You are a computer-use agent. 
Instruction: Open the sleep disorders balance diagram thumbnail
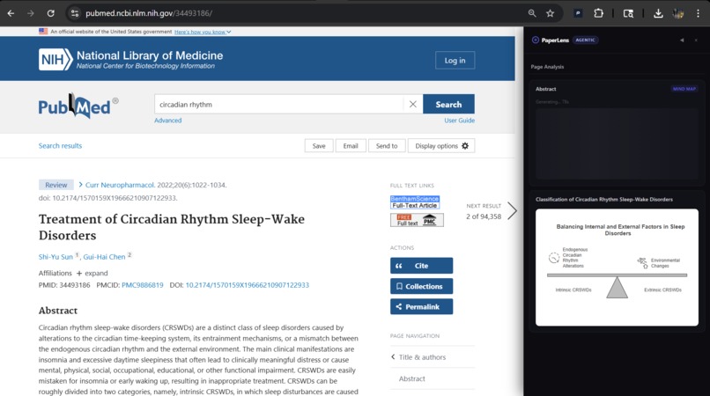click(x=617, y=267)
